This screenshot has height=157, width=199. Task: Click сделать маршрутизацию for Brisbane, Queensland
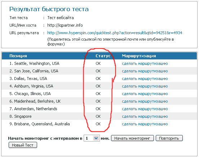pos(145,124)
